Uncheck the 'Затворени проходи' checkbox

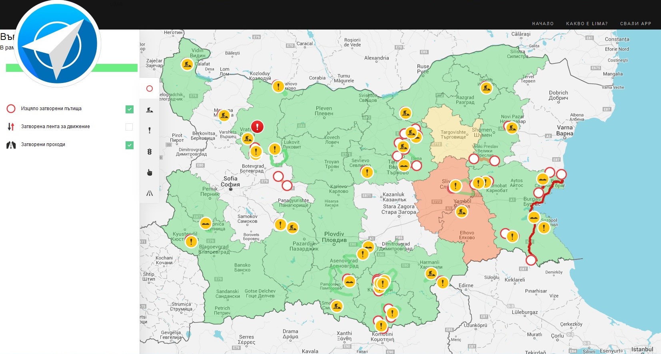coord(129,145)
